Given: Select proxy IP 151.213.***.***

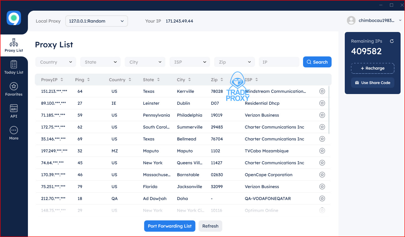Looking at the screenshot, I should (x=54, y=91).
